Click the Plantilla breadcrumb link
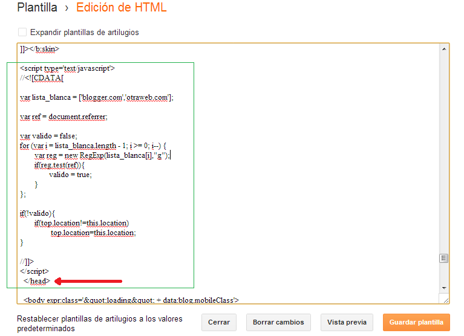The image size is (464, 336). point(37,7)
